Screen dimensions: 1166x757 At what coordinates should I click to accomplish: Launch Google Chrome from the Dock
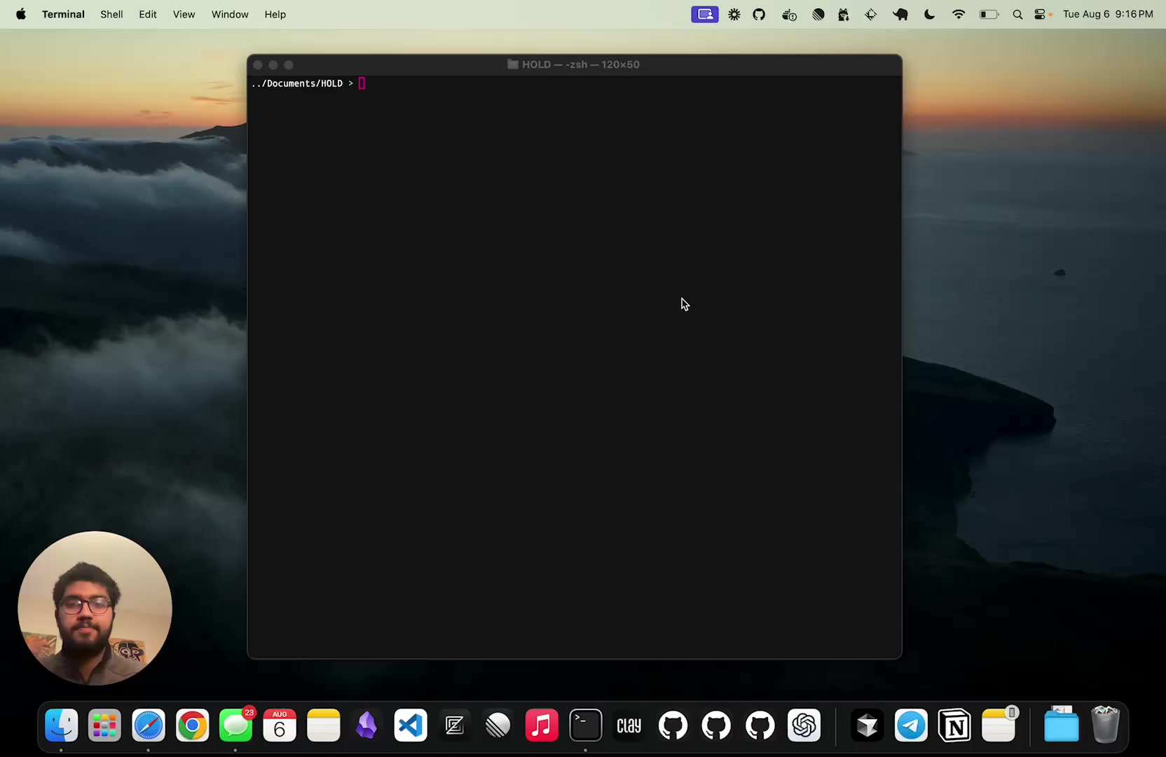(192, 725)
